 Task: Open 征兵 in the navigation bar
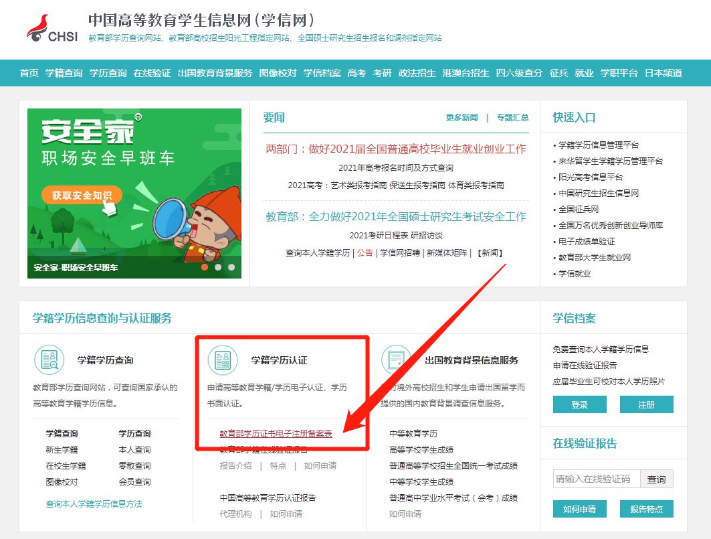(558, 73)
